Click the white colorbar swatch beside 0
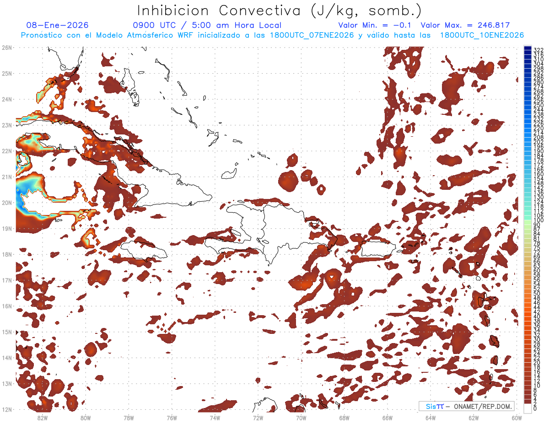This screenshot has width=549, height=424. click(527, 408)
